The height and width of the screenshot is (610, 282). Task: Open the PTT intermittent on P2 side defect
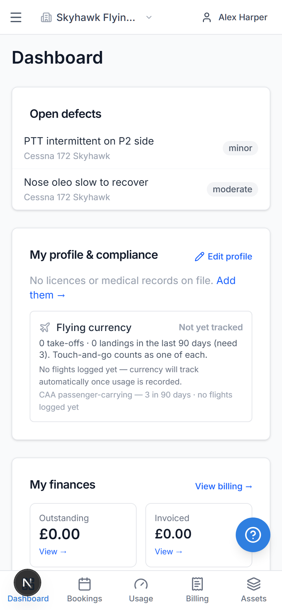pos(141,148)
